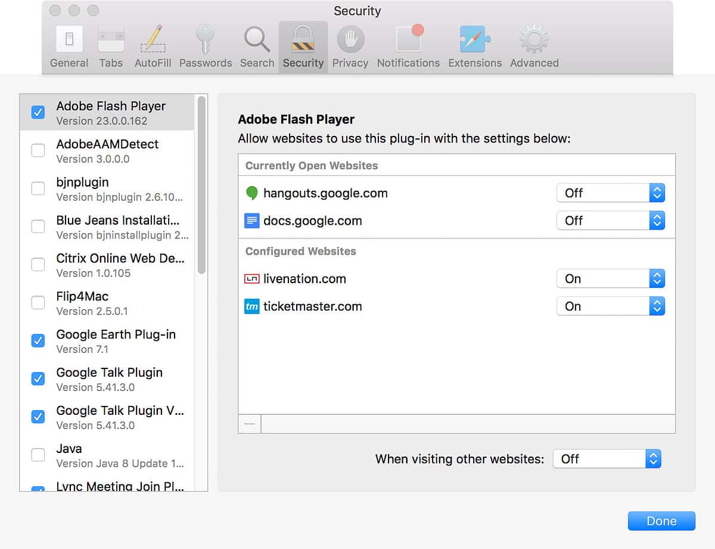Change the ticketmaster.com plug-in setting dropdown

pyautogui.click(x=611, y=306)
